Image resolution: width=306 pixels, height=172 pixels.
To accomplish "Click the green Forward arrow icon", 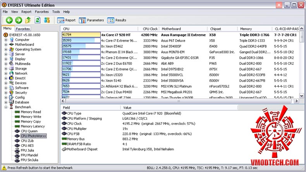I will (19, 20).
